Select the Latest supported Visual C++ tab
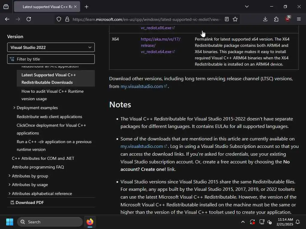 47,7
